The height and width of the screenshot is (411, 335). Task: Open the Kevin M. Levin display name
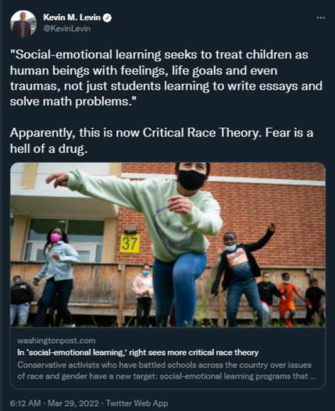[72, 18]
